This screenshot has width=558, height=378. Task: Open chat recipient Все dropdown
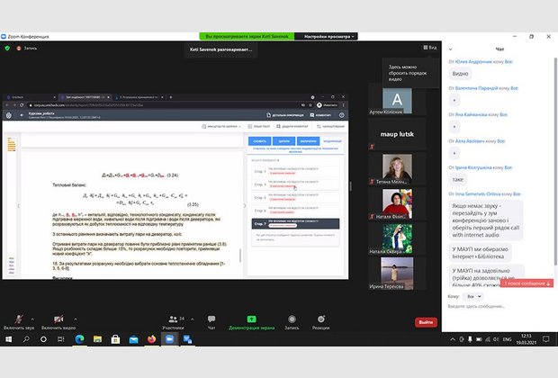(x=473, y=296)
